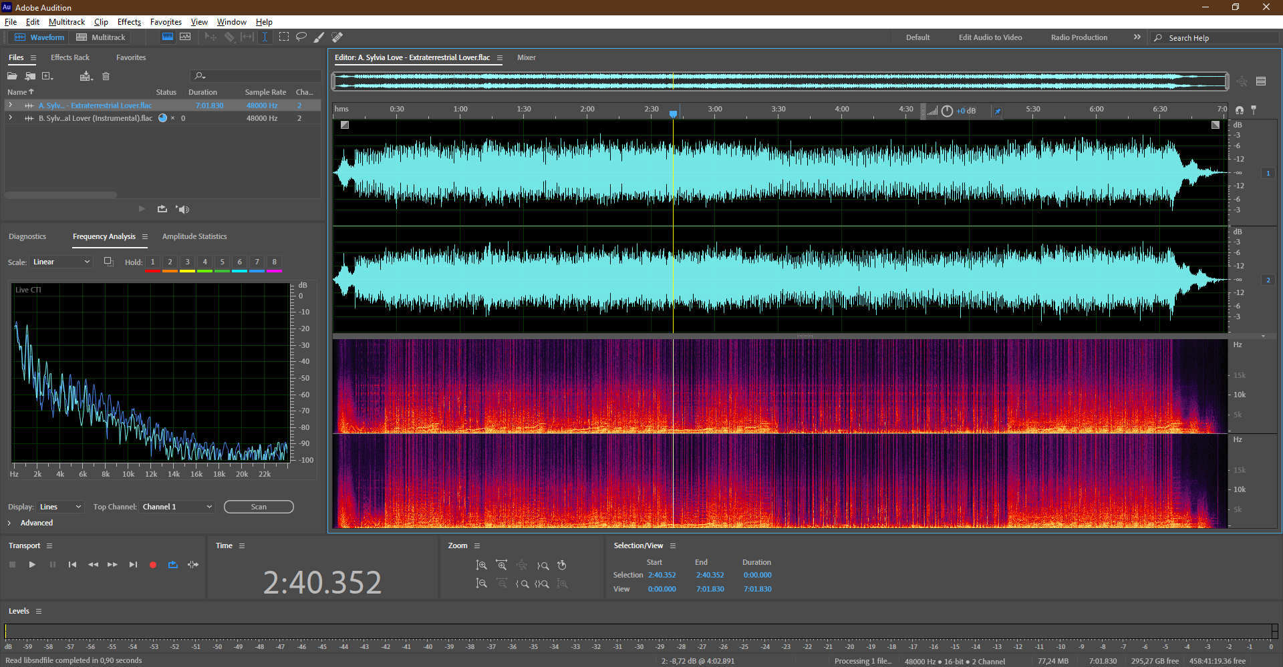1283x667 pixels.
Task: Click the Zoom In at In Point icon
Action: [522, 584]
